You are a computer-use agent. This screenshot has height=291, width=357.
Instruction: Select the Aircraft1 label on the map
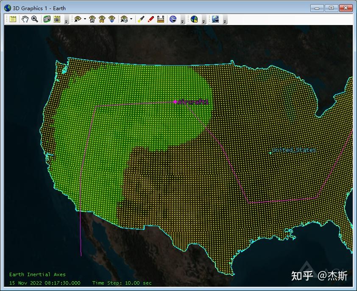pyautogui.click(x=193, y=102)
